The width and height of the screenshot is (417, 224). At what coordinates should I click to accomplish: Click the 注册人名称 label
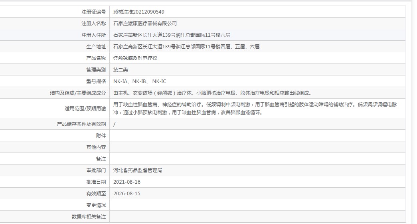[94, 24]
